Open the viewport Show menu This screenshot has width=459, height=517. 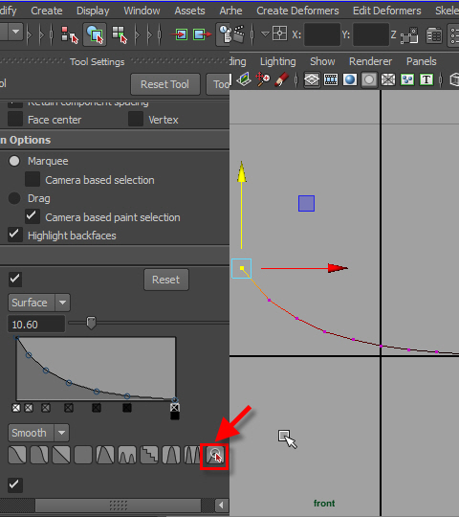click(322, 61)
